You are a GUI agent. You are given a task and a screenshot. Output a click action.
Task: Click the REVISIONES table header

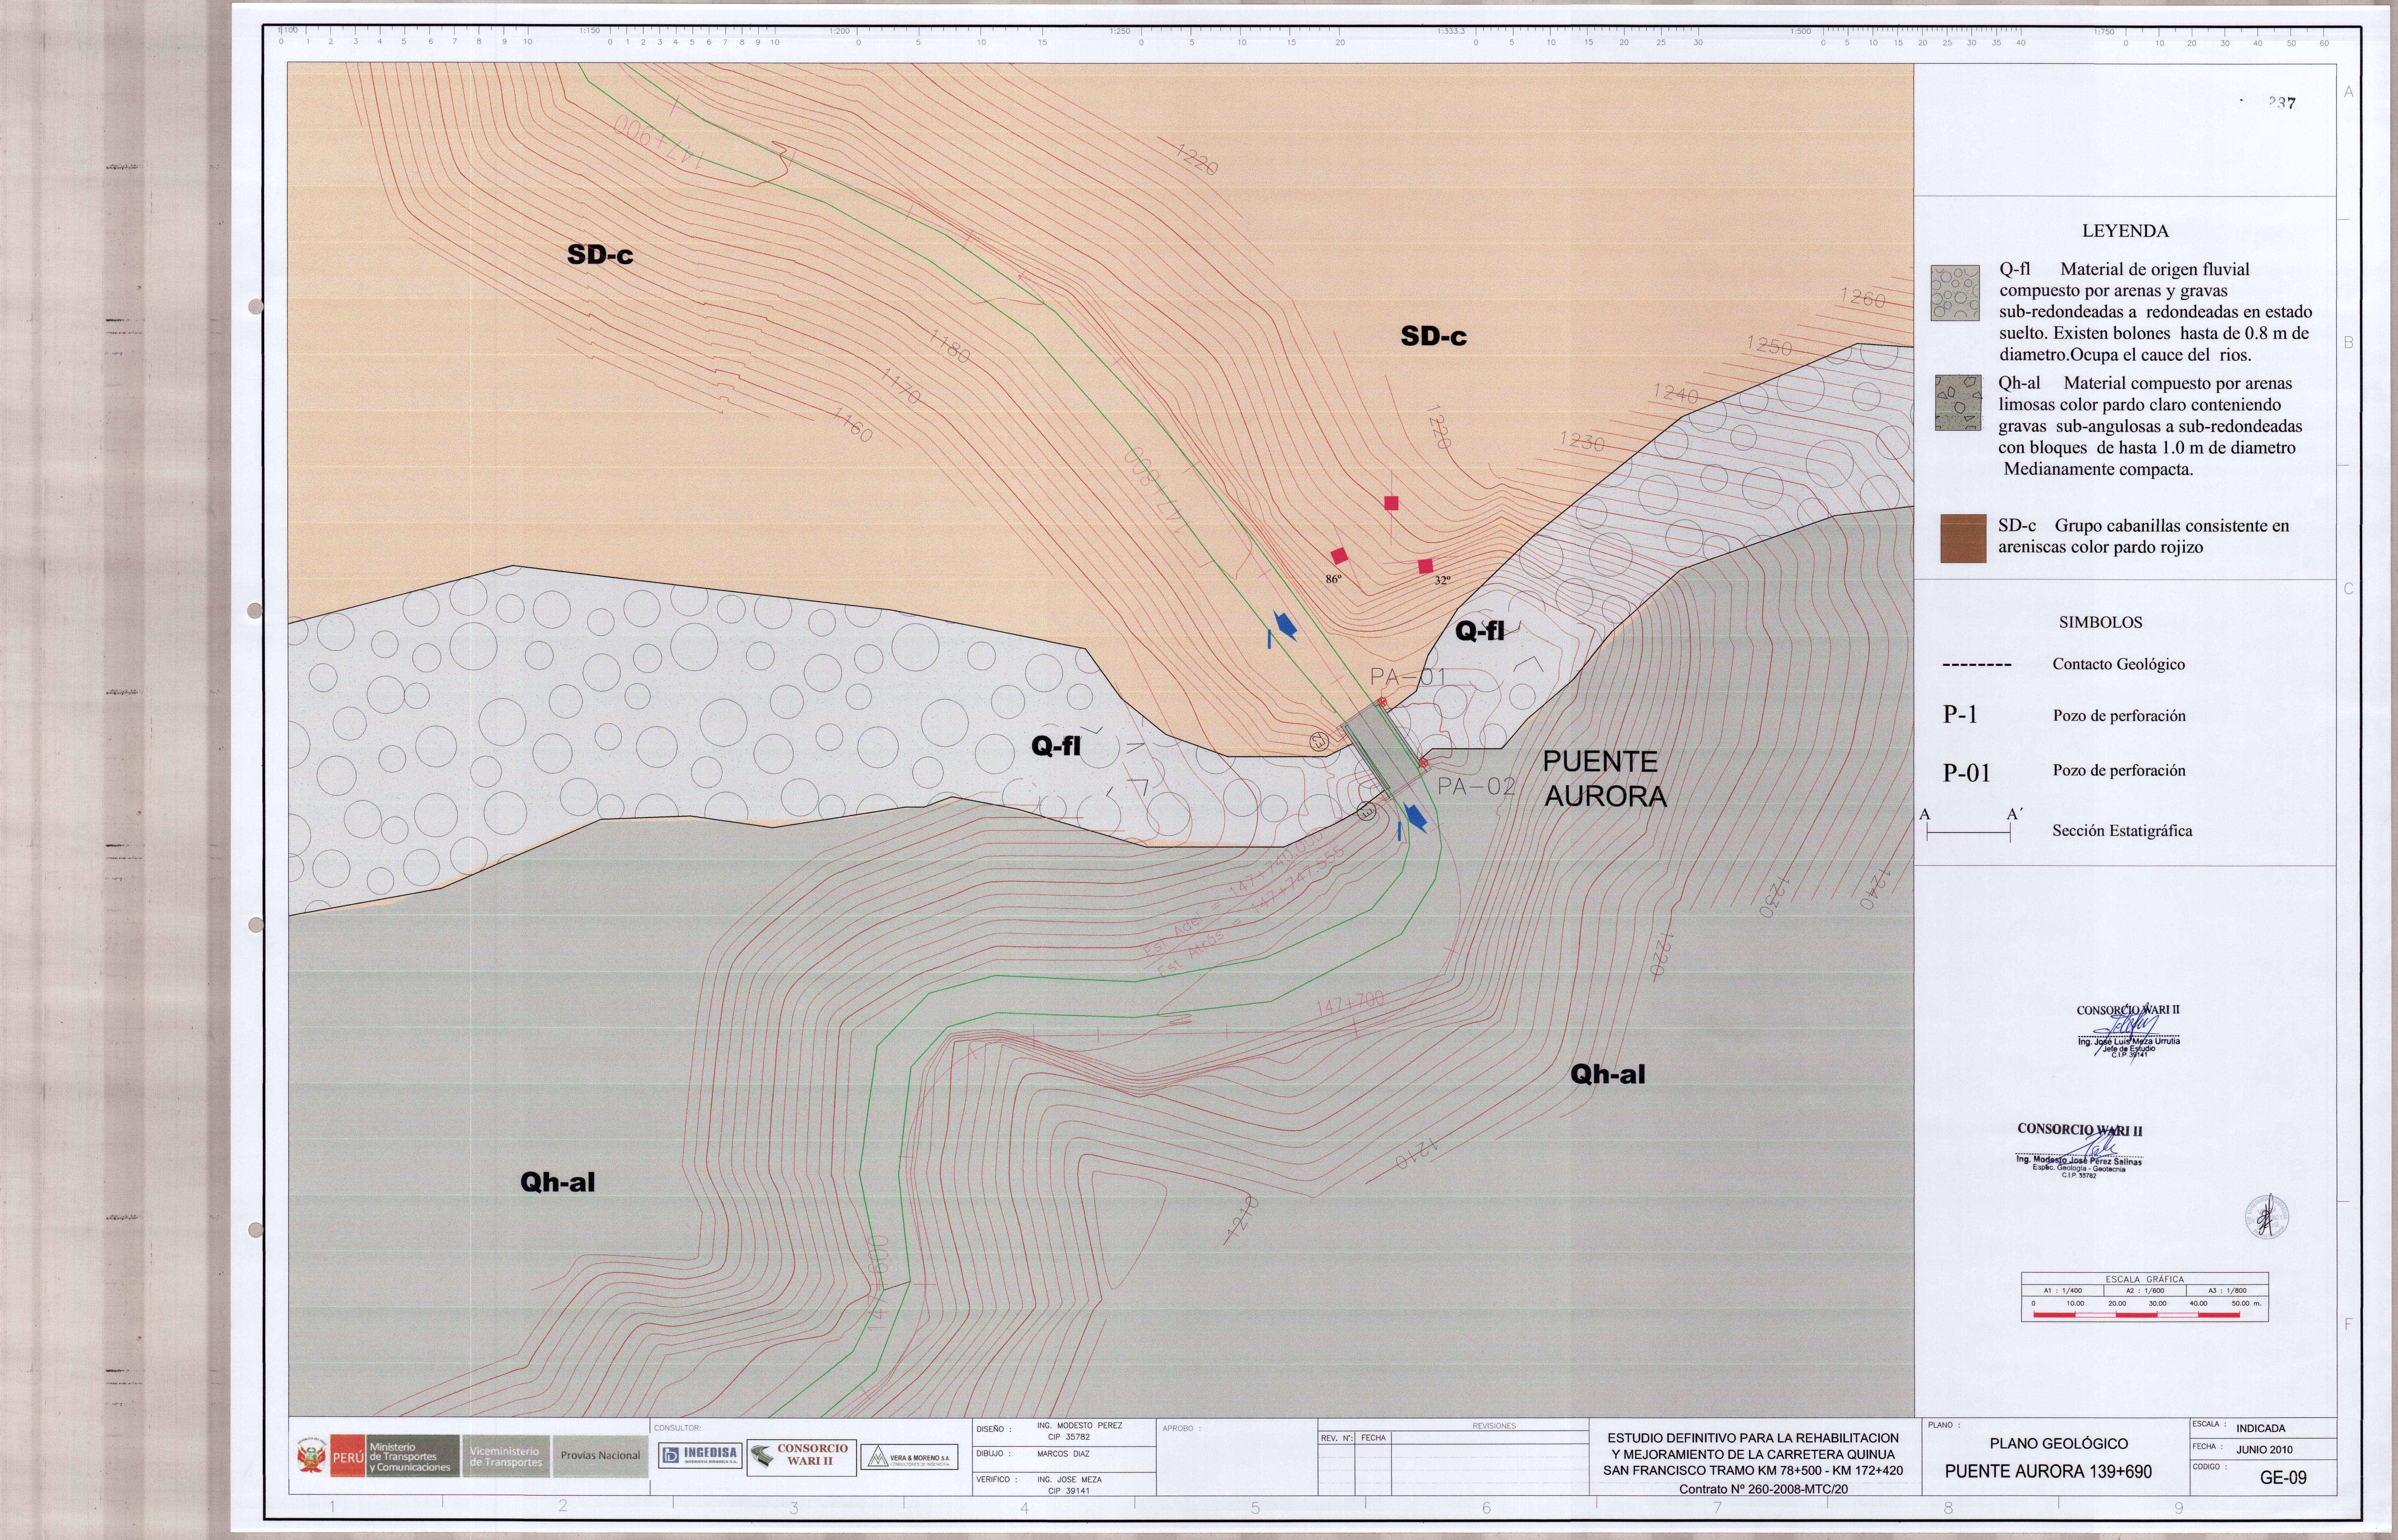click(x=1494, y=1426)
